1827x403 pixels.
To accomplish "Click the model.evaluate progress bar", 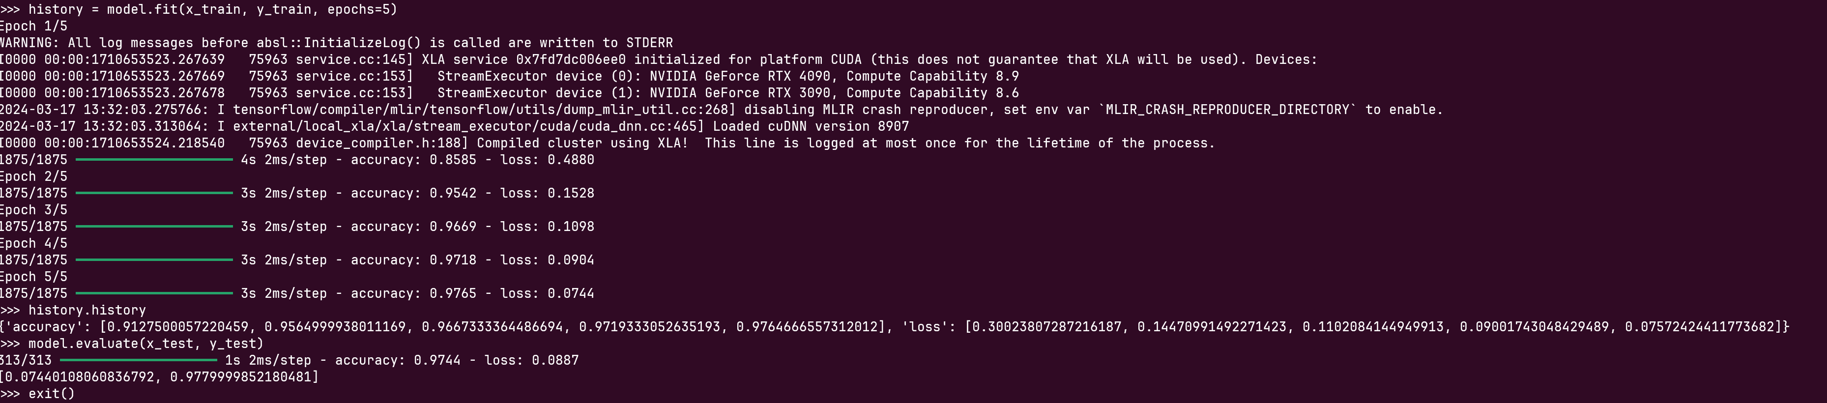I will [x=138, y=360].
